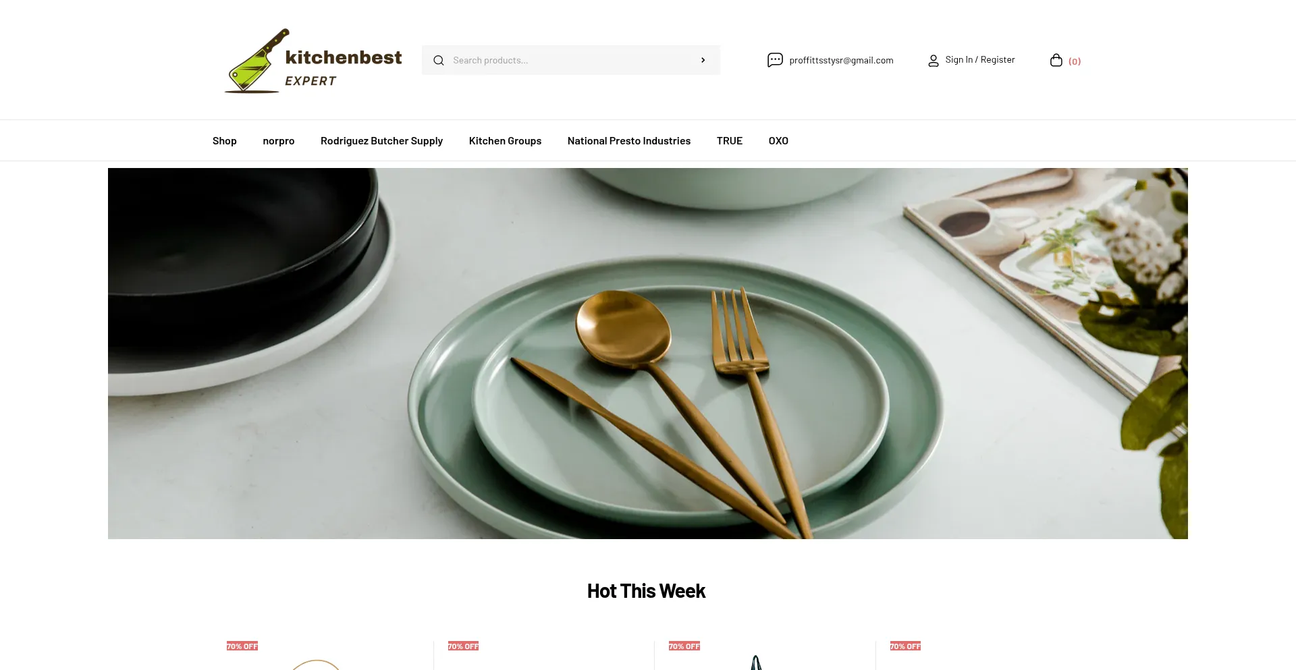Click the Sign In / Register link

click(980, 60)
